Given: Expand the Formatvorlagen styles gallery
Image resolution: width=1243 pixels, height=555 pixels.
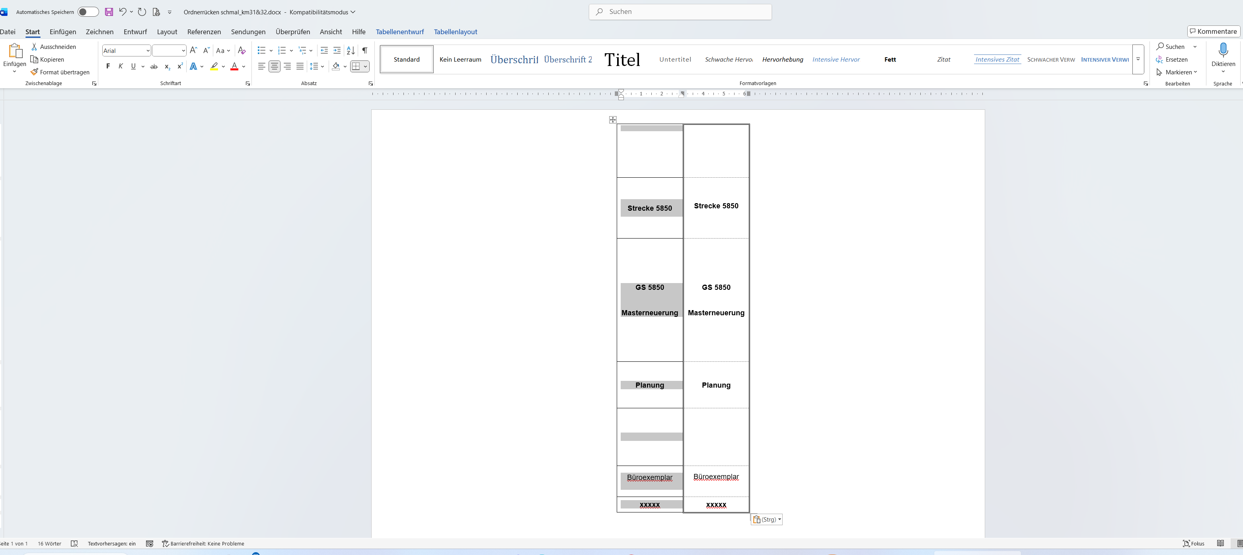Looking at the screenshot, I should pos(1138,59).
